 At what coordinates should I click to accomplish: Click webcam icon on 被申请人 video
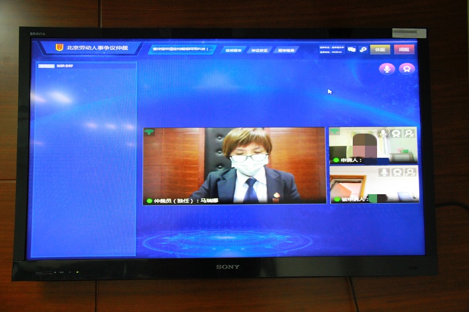(397, 172)
